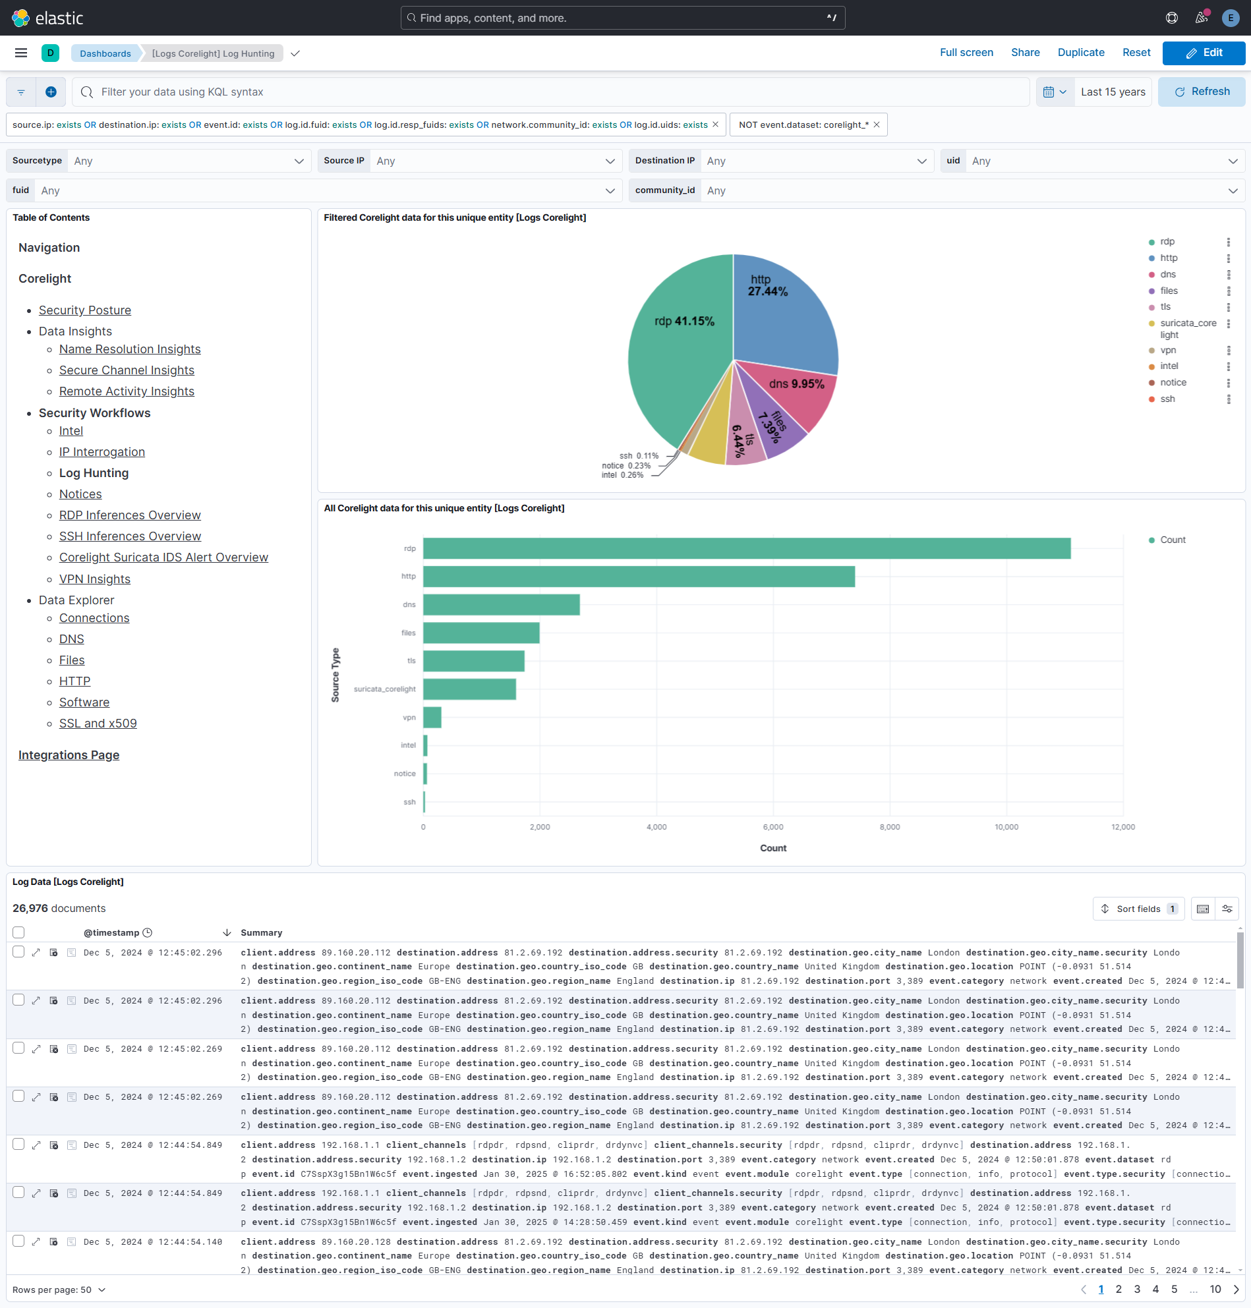This screenshot has width=1251, height=1308.
Task: Check the first log row's checkbox
Action: point(18,953)
